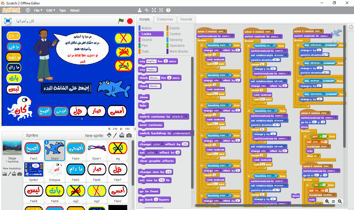The height and width of the screenshot is (210, 354).
Task: Zoom out the scripts area
Action: pos(327,201)
